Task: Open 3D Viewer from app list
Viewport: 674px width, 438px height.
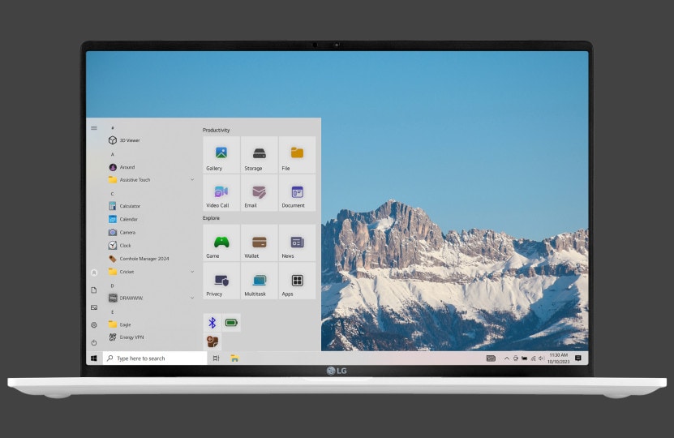Action: [x=129, y=140]
